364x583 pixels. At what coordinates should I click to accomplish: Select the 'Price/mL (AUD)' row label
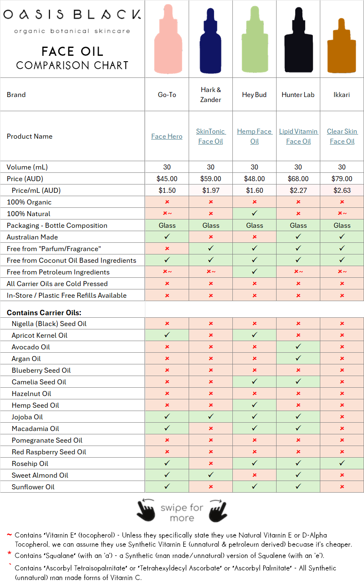(36, 190)
